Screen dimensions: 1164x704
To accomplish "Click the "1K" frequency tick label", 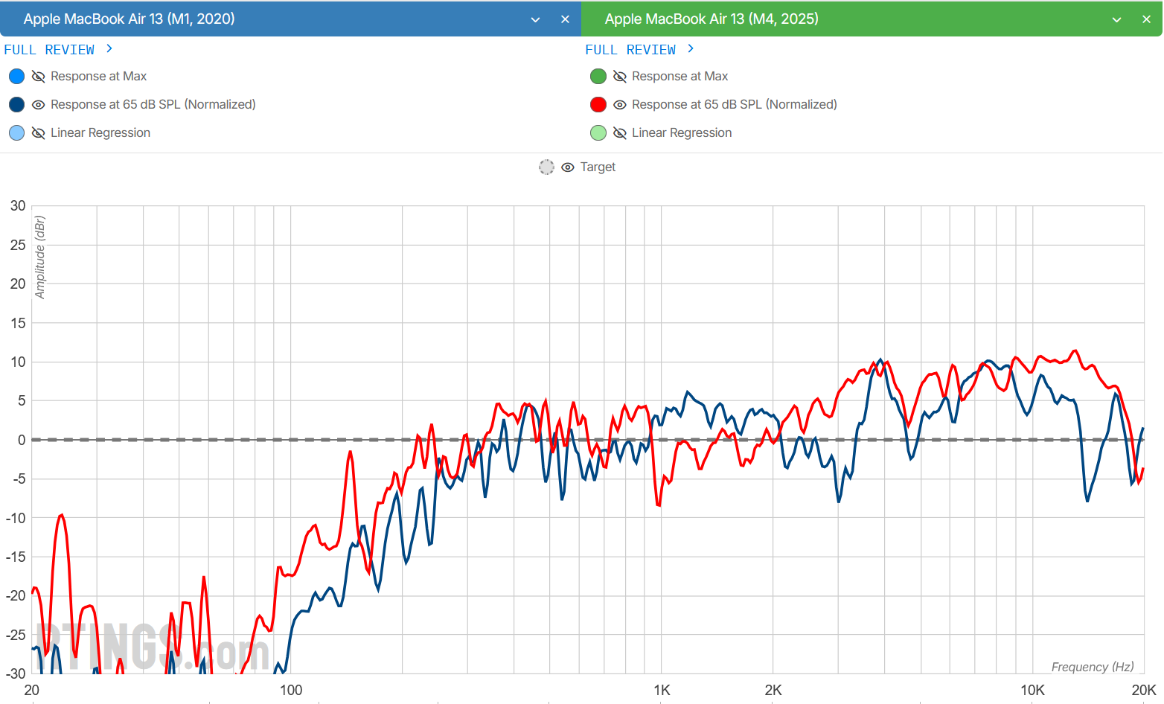I will 662,691.
